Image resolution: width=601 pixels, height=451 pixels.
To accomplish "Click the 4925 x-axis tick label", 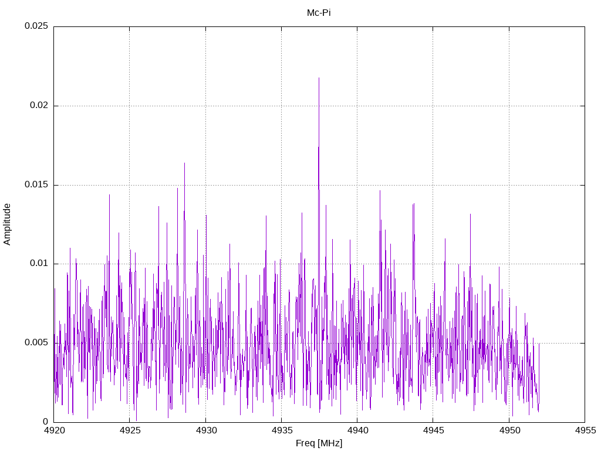I will tap(130, 430).
